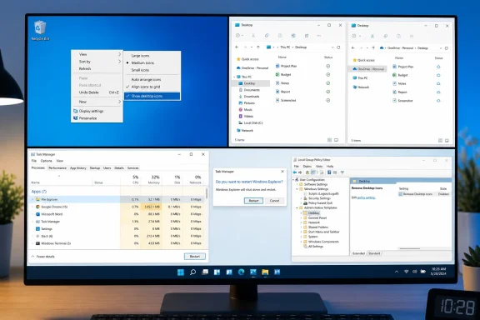The height and width of the screenshot is (320, 480).
Task: Open the policy setting link
Action: (x=366, y=197)
